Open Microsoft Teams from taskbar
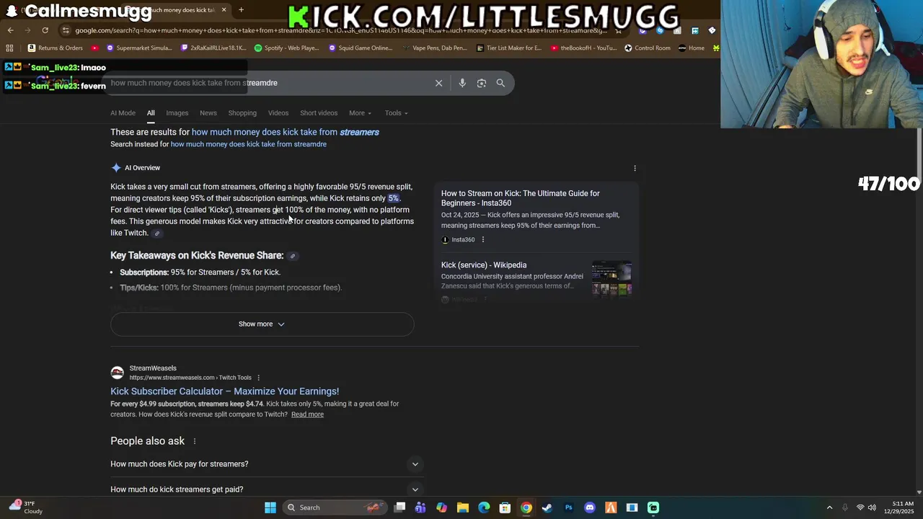 (x=420, y=507)
